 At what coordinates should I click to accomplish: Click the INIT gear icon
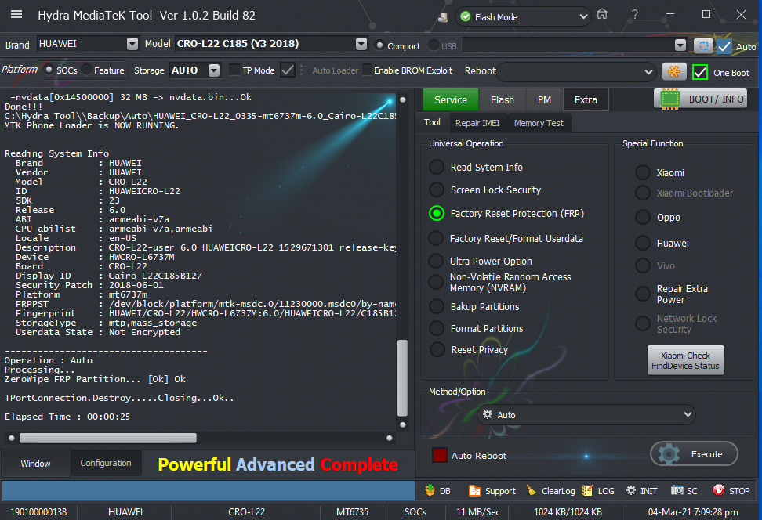(x=631, y=490)
